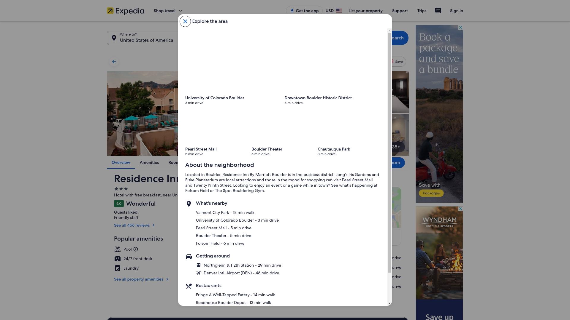The width and height of the screenshot is (570, 320).
Task: Click Fringe A Well-Tapped Eatery entry
Action: tap(235, 295)
